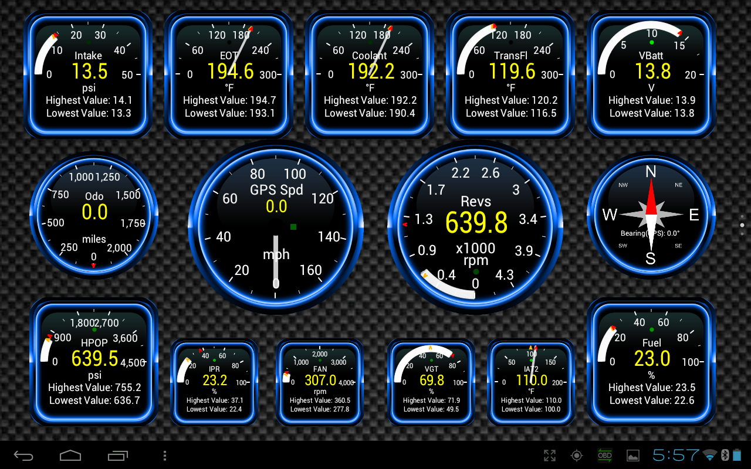The image size is (751, 469).
Task: Open the gallery icon in the status bar
Action: click(x=632, y=456)
